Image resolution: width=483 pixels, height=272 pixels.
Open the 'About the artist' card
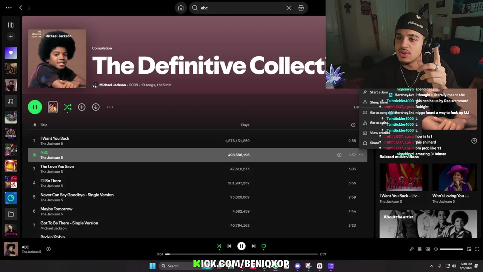[x=428, y=224]
